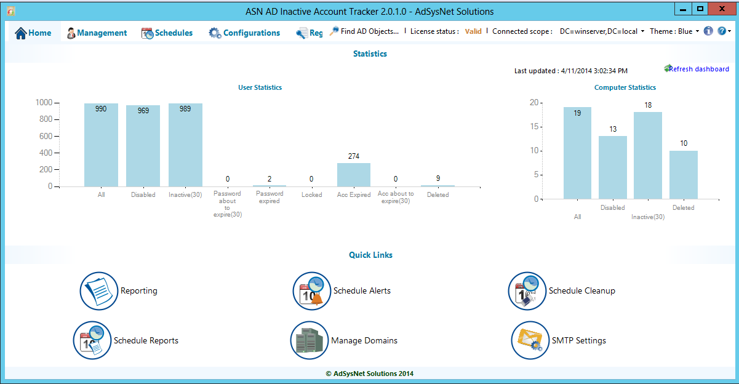Click the Manage Domains server icon
The height and width of the screenshot is (384, 739).
point(310,340)
